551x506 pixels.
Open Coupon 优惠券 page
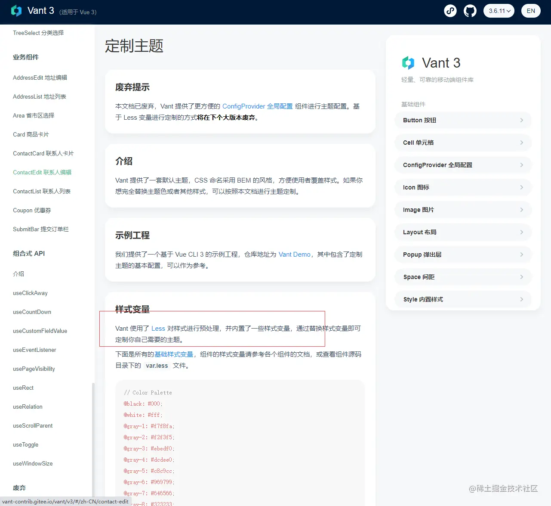pos(32,210)
